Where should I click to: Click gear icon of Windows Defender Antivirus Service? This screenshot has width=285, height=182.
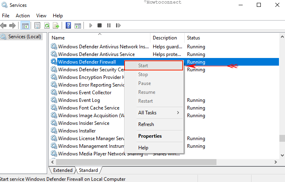54,54
